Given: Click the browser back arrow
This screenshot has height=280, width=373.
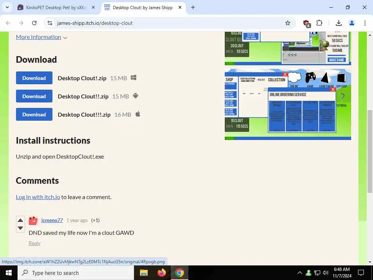Looking at the screenshot, I should [8, 23].
